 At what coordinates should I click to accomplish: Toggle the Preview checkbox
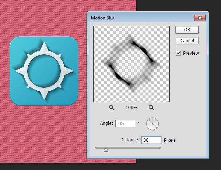pos(178,53)
